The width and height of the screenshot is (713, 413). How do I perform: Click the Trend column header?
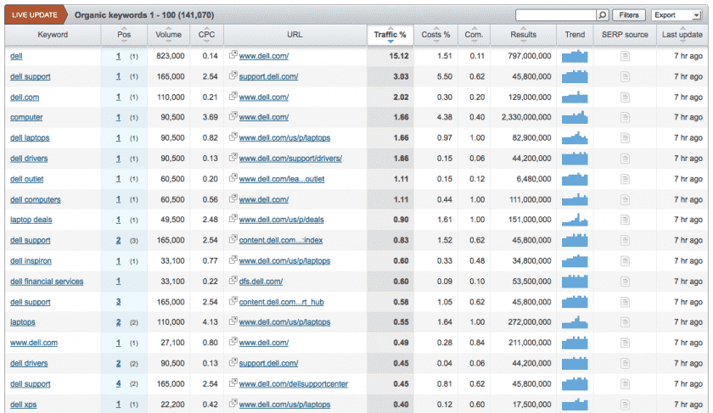pos(575,35)
